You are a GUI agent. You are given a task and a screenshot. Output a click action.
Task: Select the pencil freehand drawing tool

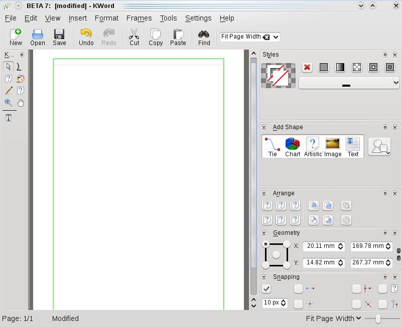pos(9,91)
